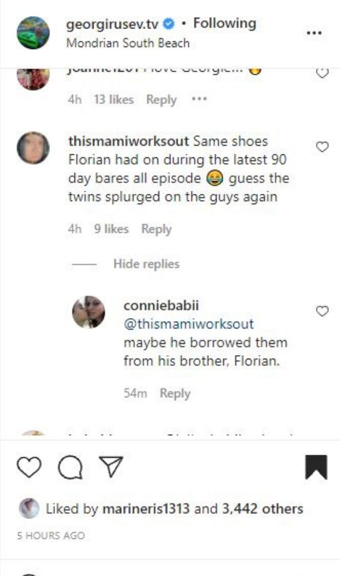
Task: Share post via paper plane icon
Action: click(111, 467)
